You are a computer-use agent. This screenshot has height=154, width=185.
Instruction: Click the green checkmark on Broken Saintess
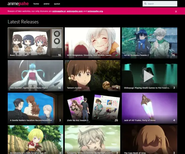117,55
